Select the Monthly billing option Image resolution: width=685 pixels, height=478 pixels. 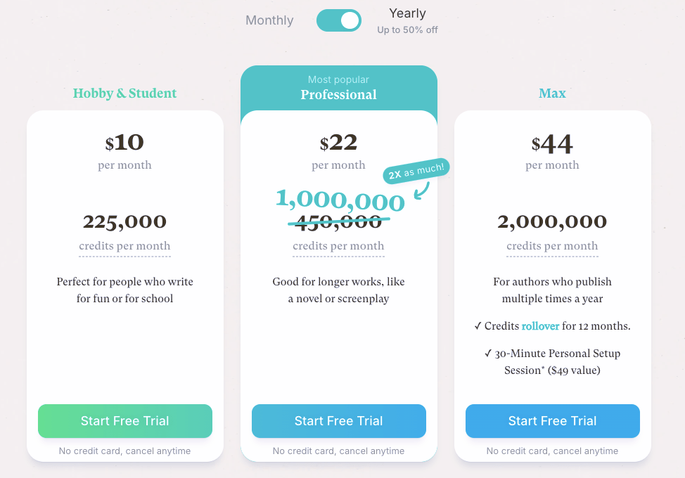(269, 20)
